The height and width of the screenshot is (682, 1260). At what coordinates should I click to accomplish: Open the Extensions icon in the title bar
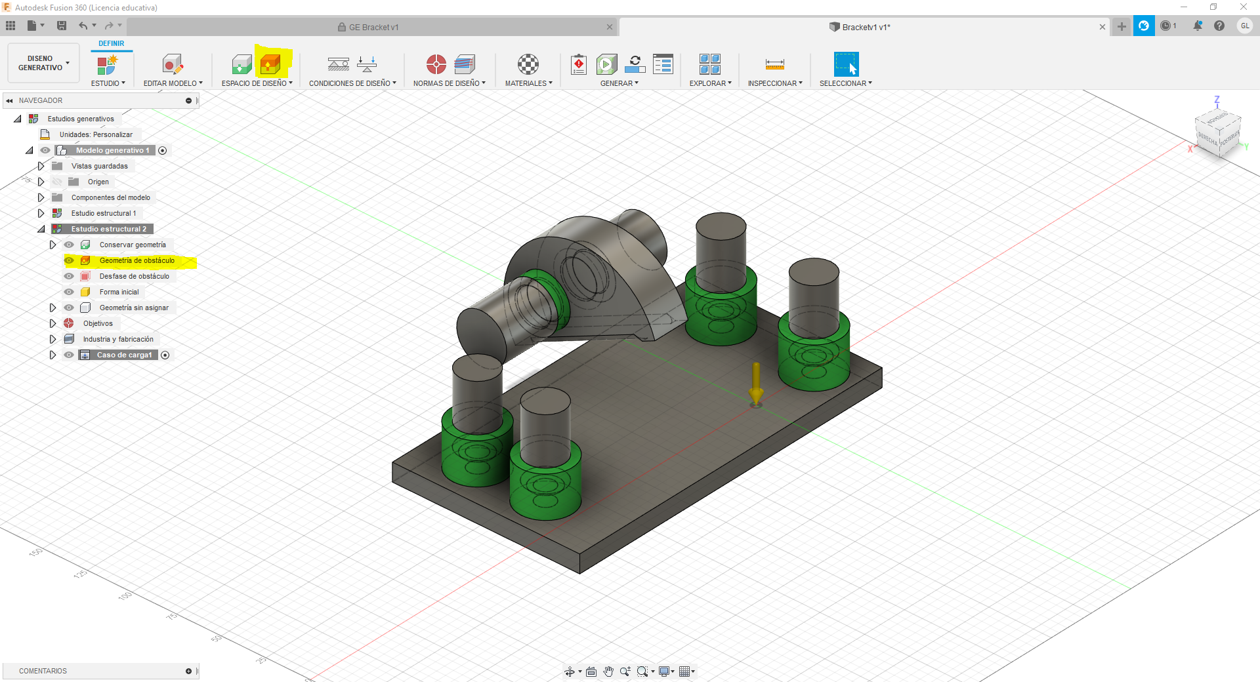click(x=1144, y=26)
